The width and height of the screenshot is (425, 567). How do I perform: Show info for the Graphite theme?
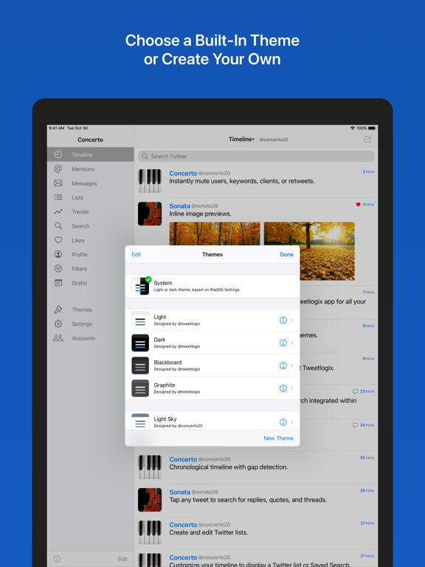[x=283, y=388]
